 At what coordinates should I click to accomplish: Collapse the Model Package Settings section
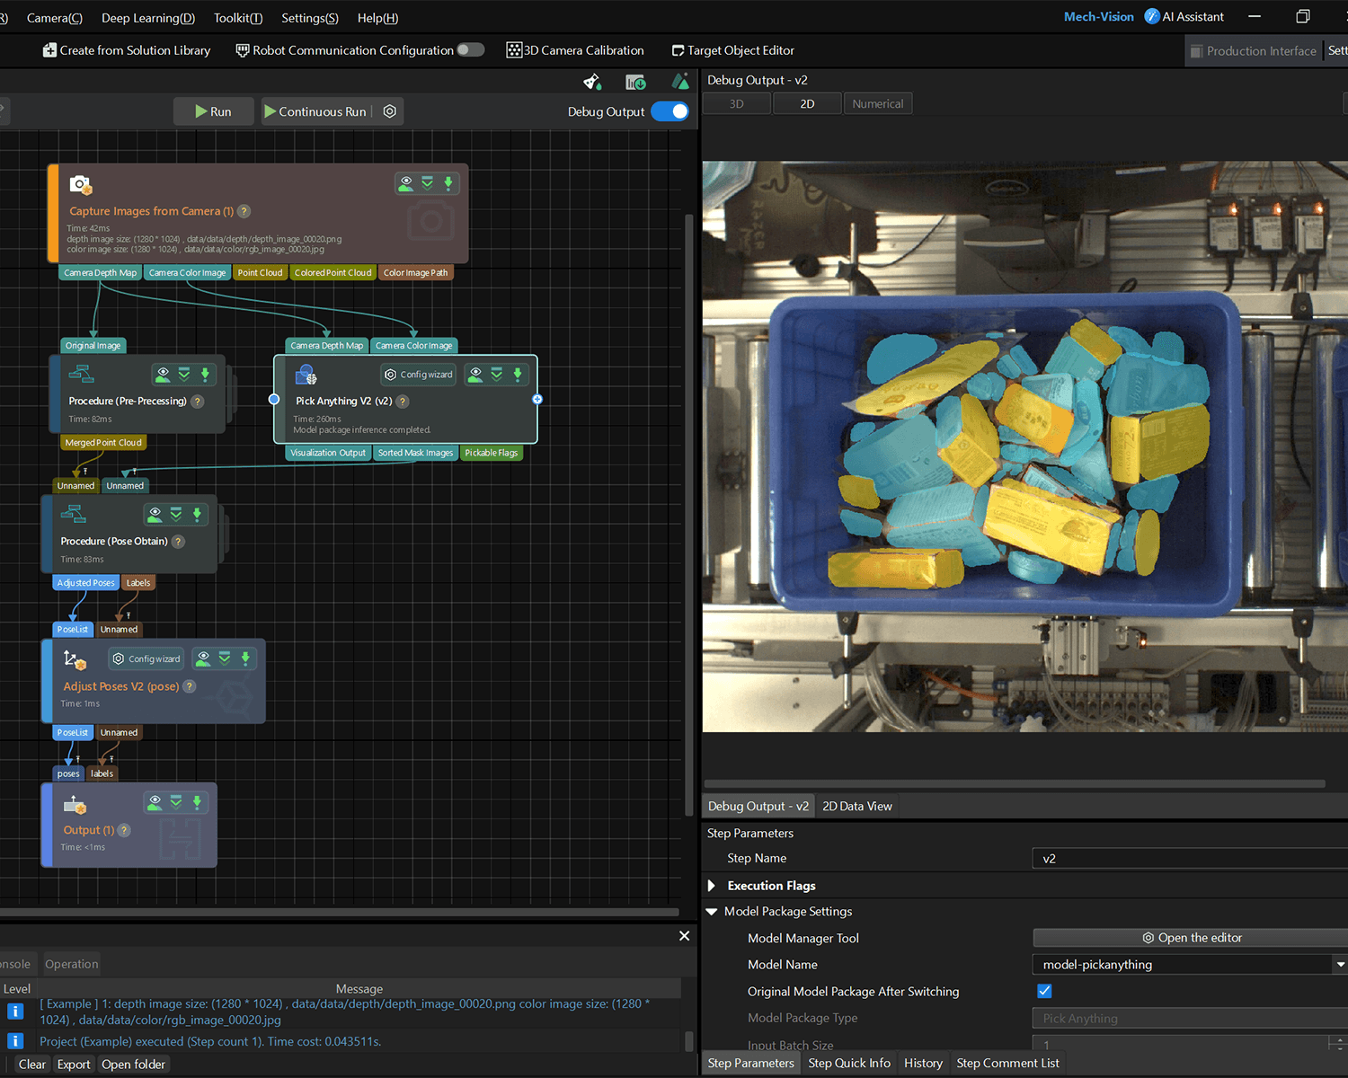[712, 911]
